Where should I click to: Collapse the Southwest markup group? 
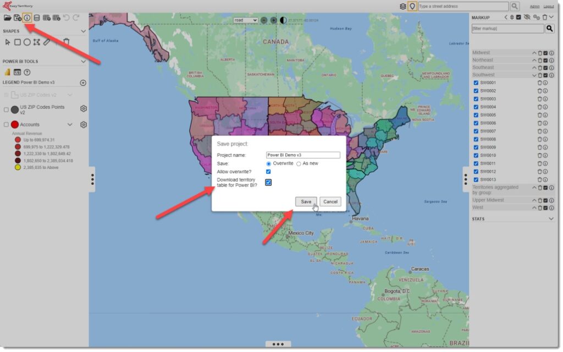tap(534, 75)
